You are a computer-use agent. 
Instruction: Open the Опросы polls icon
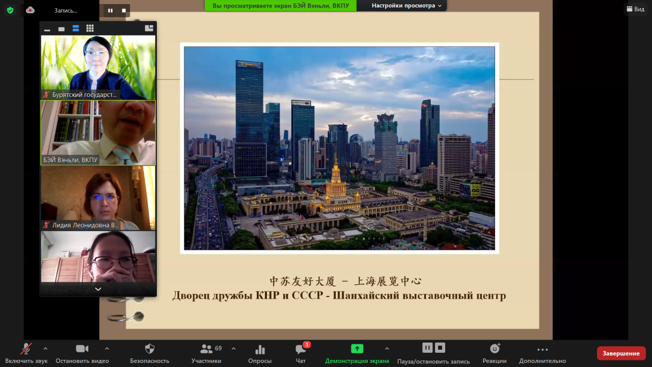(260, 349)
